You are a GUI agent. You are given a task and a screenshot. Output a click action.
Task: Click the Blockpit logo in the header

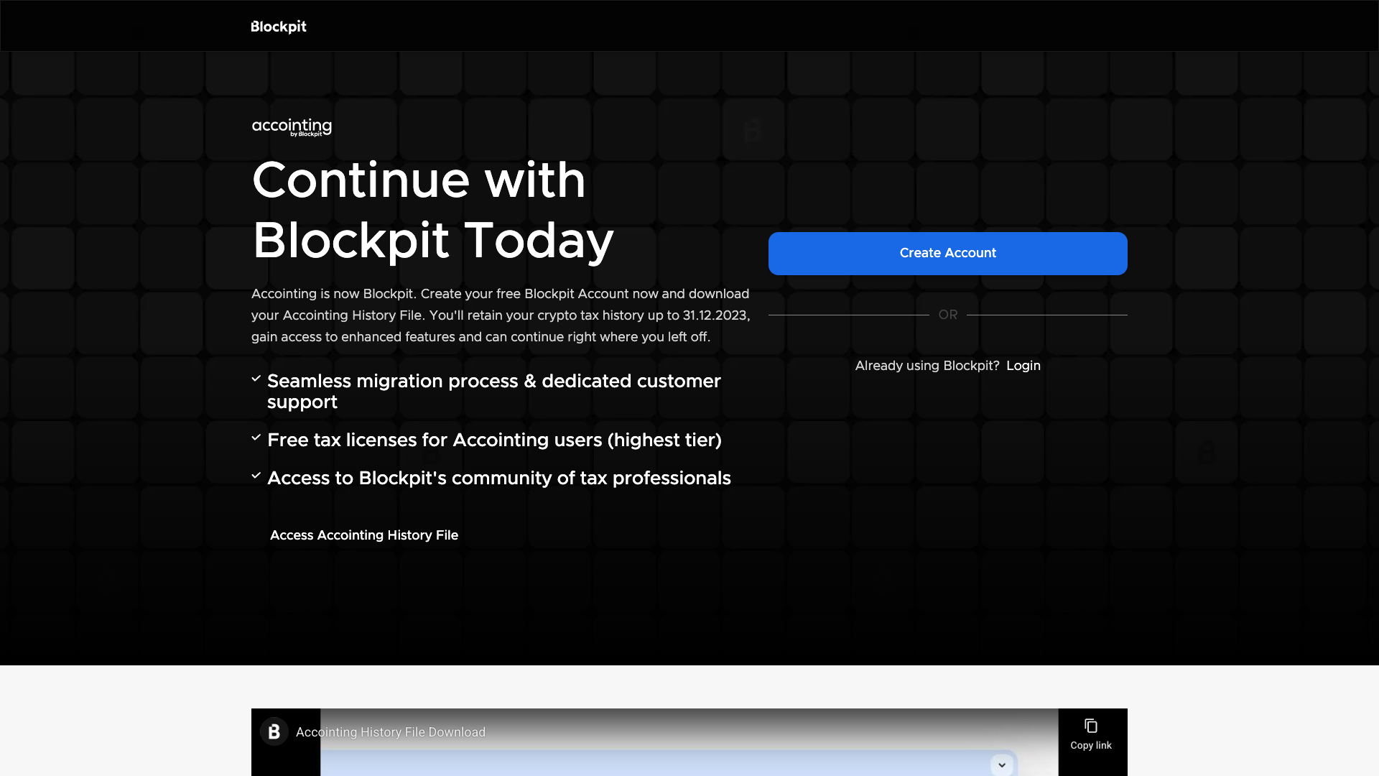pyautogui.click(x=278, y=26)
